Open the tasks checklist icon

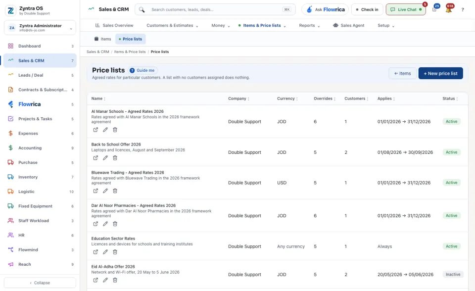[x=434, y=9]
